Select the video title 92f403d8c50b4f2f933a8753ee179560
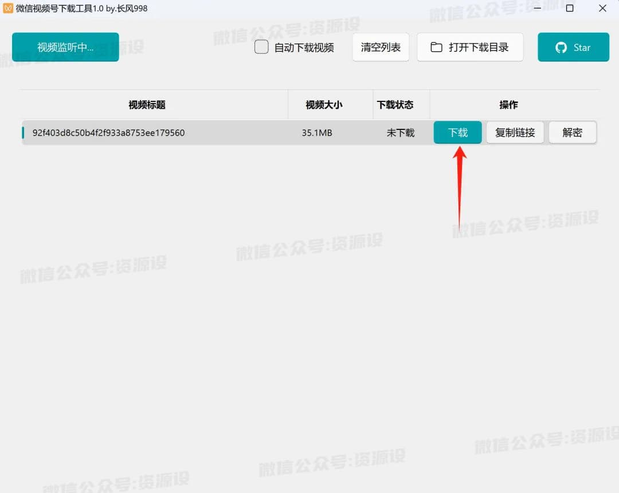619x493 pixels. 108,133
